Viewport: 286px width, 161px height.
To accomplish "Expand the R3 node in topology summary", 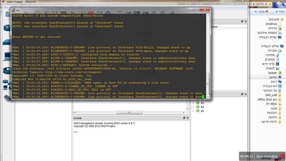I will [193, 107].
